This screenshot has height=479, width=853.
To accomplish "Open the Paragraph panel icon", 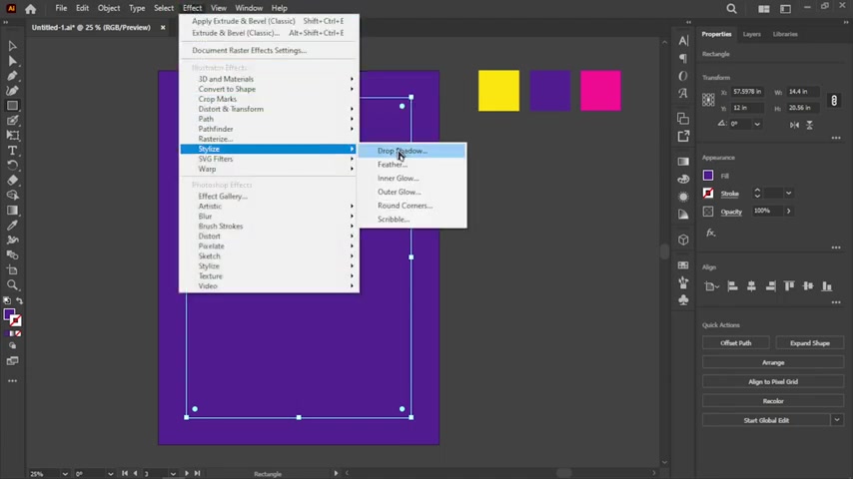I will point(683,58).
